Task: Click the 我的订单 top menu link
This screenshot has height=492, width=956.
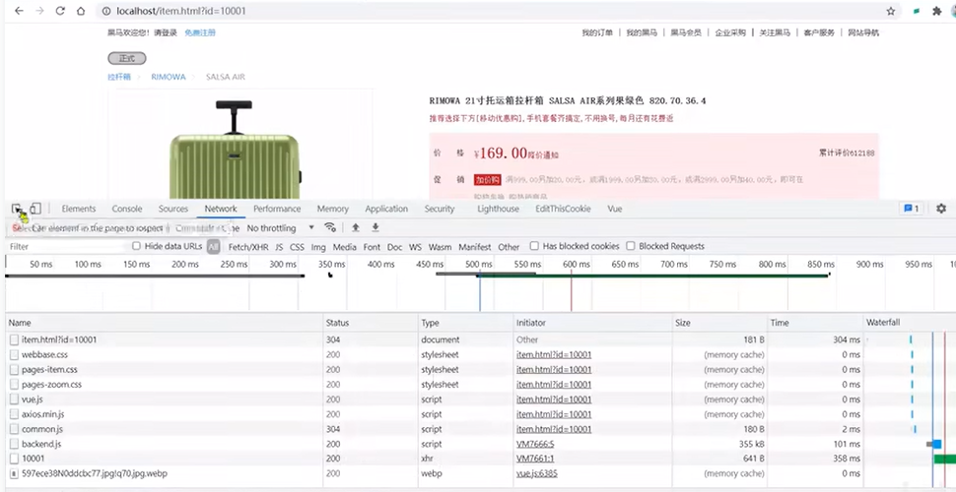Action: (597, 32)
